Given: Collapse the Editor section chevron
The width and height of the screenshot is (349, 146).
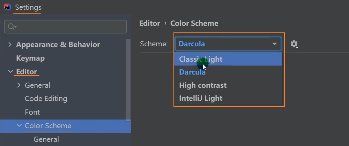Looking at the screenshot, I should point(10,72).
